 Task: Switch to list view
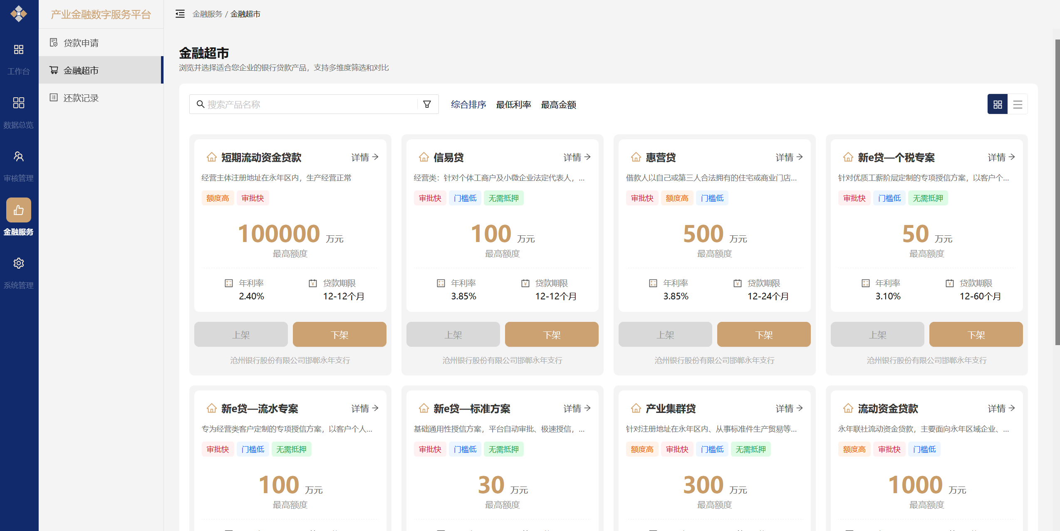[x=1018, y=104]
